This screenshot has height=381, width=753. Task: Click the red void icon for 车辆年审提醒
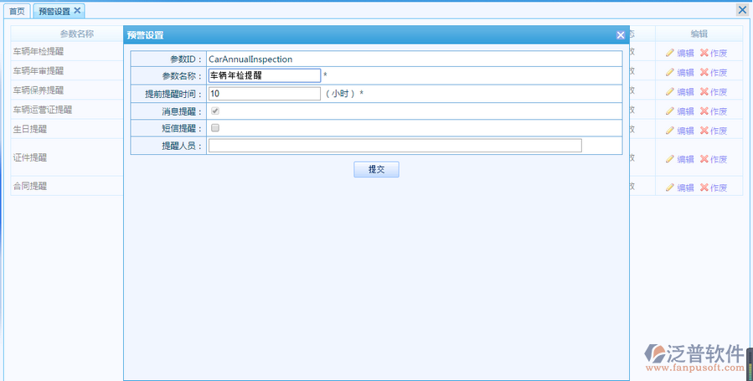[x=704, y=72]
